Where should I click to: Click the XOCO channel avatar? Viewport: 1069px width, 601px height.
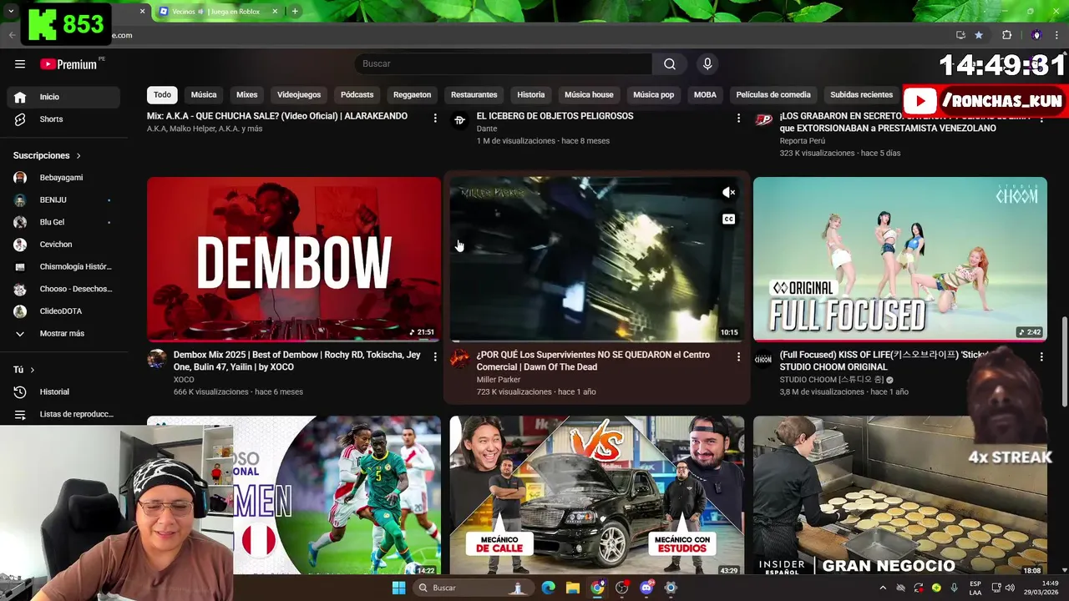click(157, 359)
